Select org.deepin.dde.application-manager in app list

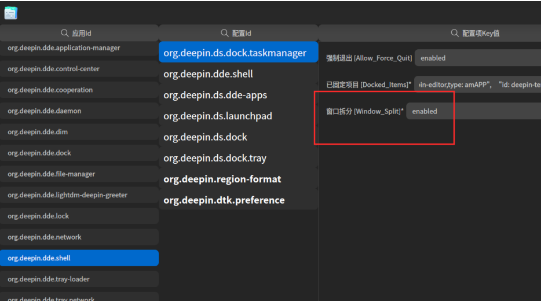79,48
